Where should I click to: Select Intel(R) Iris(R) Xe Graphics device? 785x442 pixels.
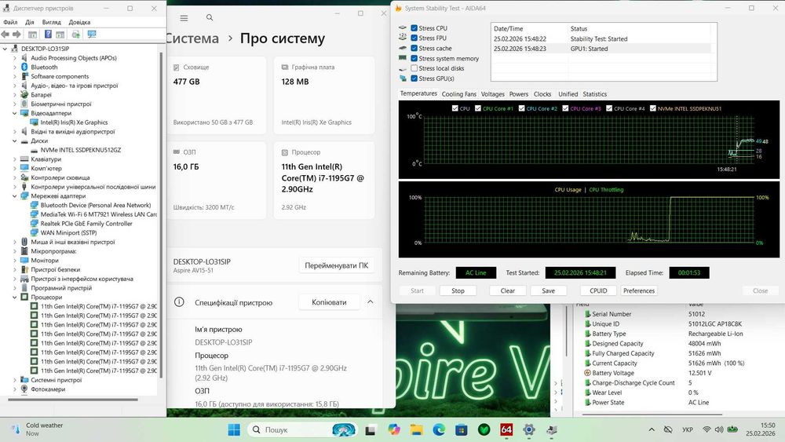(74, 122)
